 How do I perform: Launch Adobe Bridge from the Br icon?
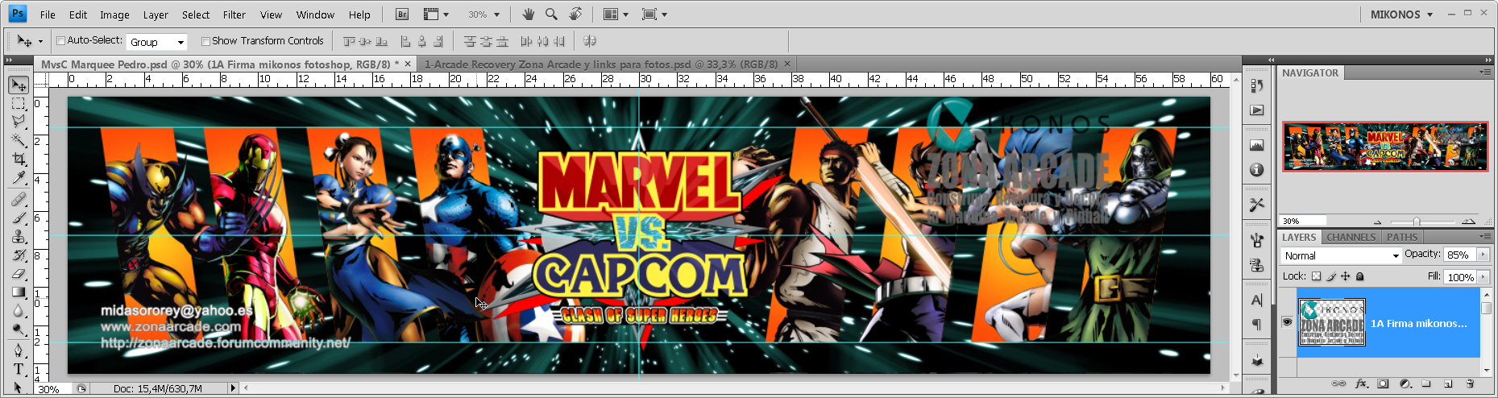click(402, 15)
